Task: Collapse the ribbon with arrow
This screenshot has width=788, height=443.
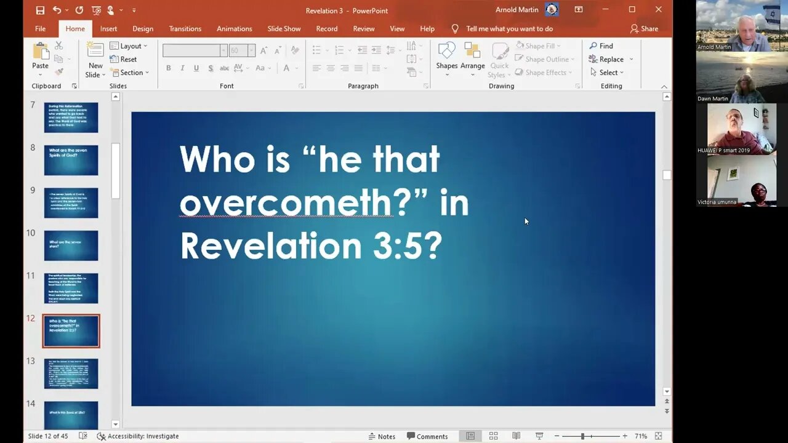Action: [664, 86]
